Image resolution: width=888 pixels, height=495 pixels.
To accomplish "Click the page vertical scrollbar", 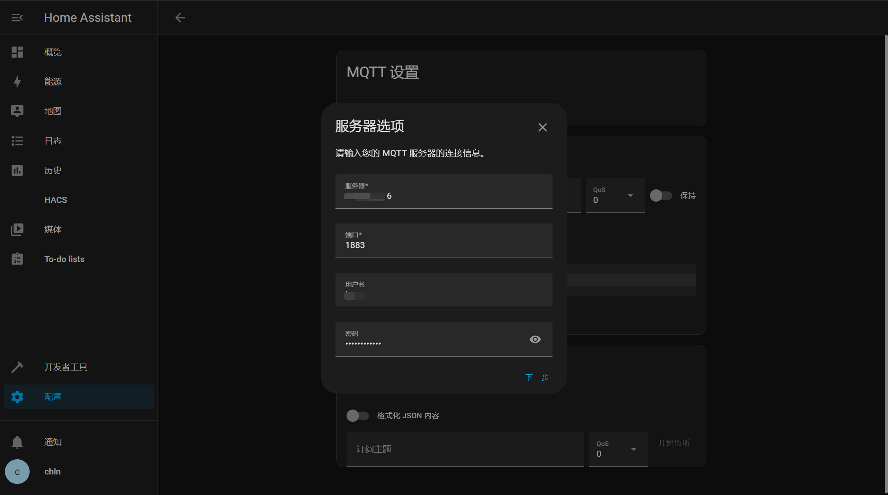I will click(x=886, y=264).
